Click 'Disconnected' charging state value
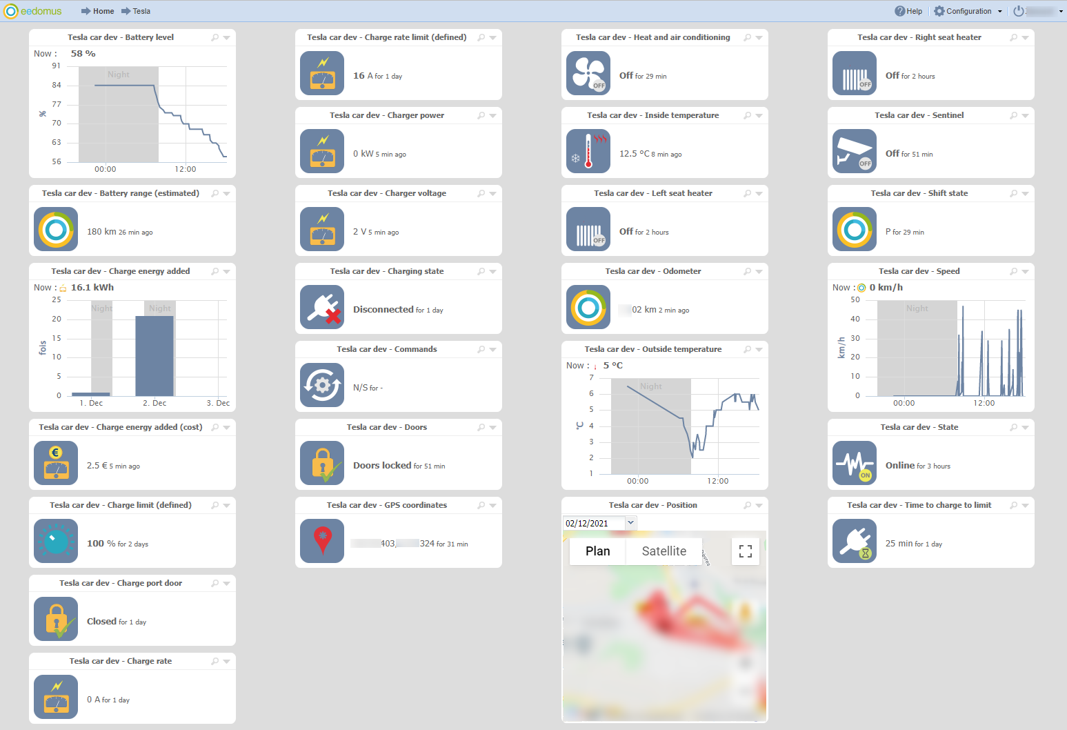 (383, 309)
